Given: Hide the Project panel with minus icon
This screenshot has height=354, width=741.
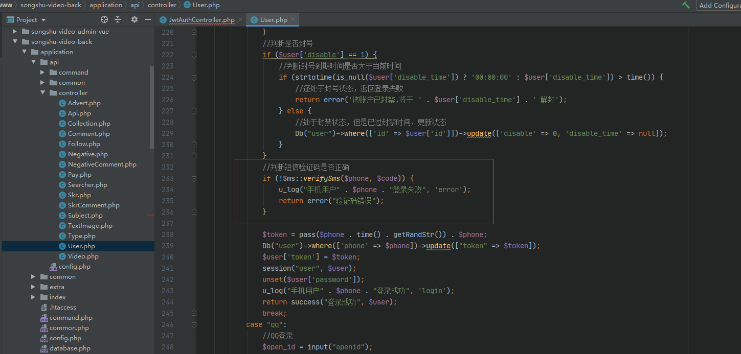Looking at the screenshot, I should tap(148, 19).
